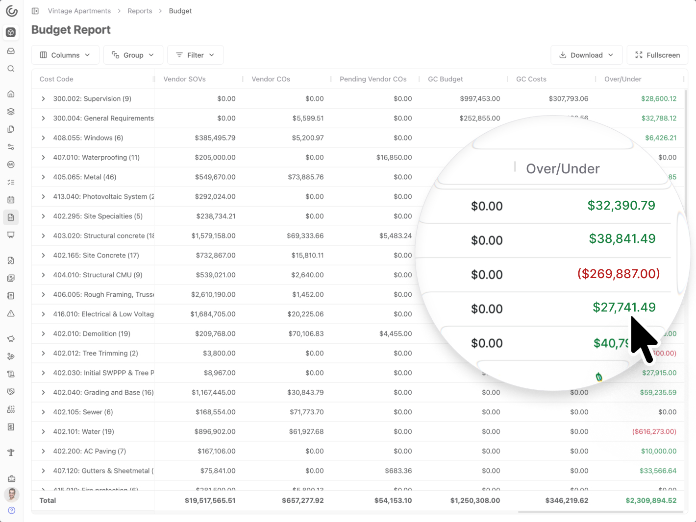Open the notebook log icon in sidebar
Viewport: 696px width, 522px height.
click(x=11, y=296)
